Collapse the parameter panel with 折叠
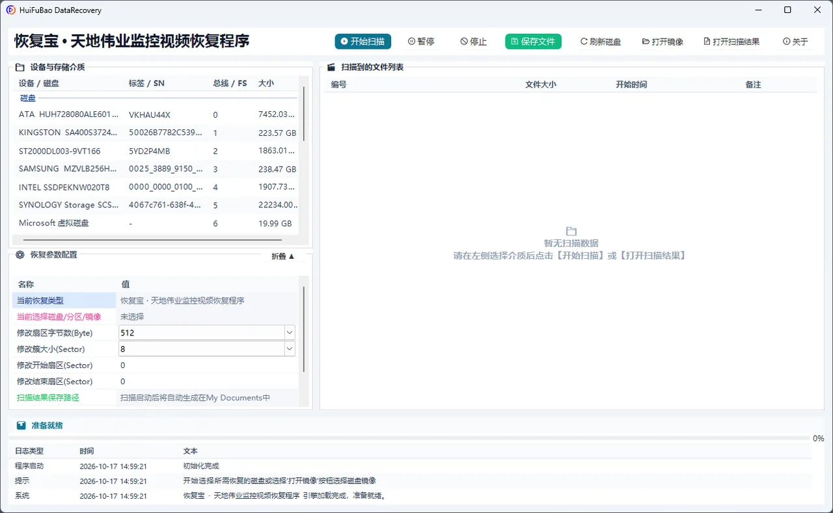 click(x=283, y=256)
